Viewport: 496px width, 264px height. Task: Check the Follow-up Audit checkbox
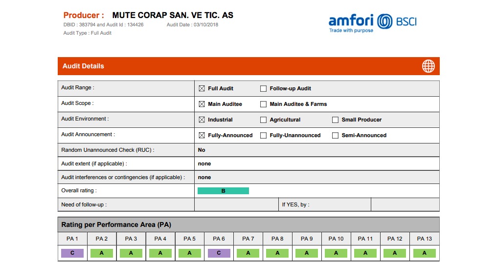point(263,89)
